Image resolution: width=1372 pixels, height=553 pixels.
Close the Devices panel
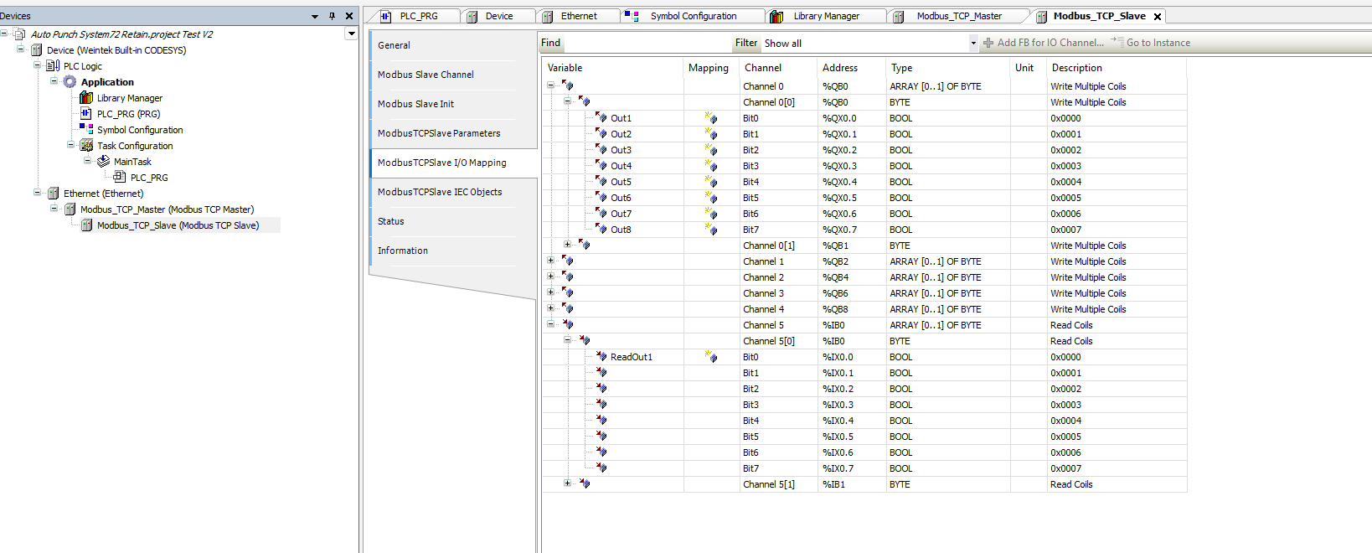point(349,16)
